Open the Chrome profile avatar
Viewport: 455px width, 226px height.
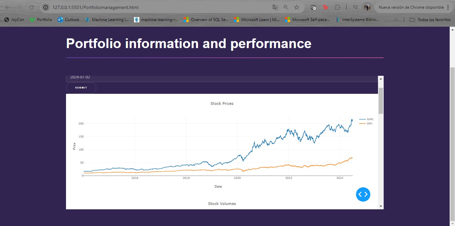[367, 7]
